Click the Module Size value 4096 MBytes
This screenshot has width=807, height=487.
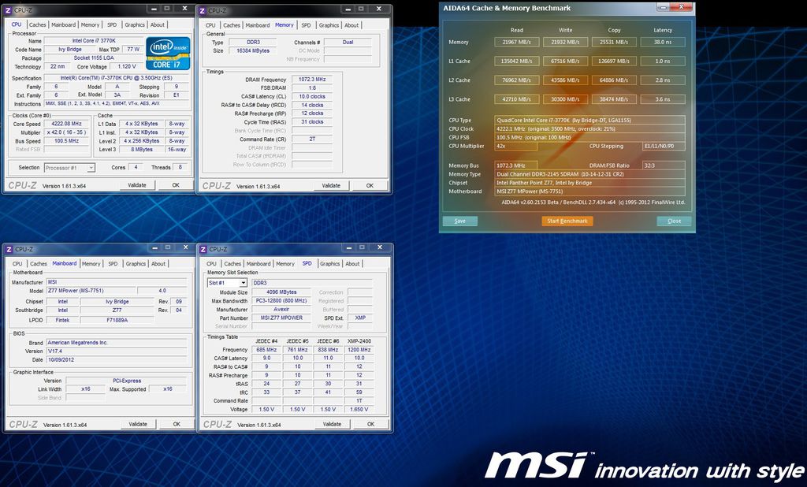[281, 292]
